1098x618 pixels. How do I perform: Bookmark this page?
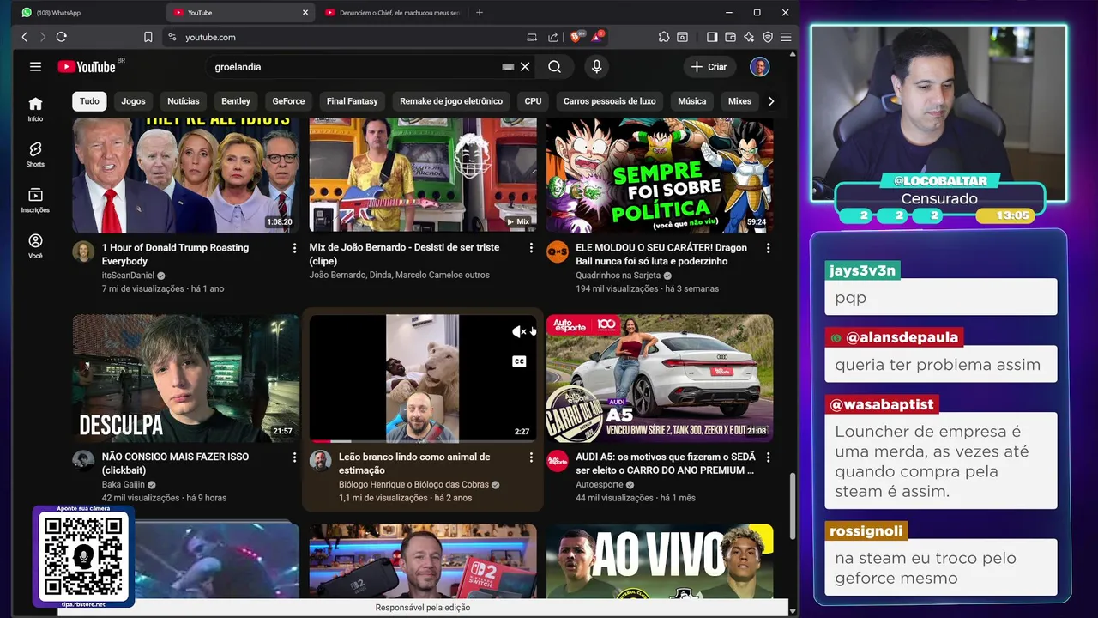pos(148,37)
